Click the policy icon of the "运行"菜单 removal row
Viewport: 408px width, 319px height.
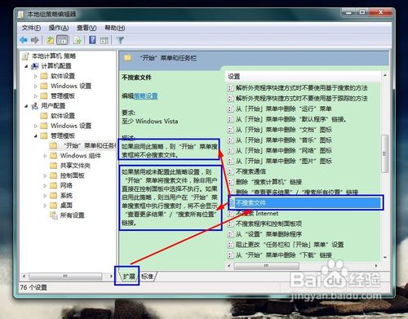(230, 109)
